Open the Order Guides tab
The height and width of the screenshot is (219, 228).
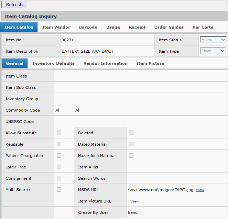pos(169,27)
